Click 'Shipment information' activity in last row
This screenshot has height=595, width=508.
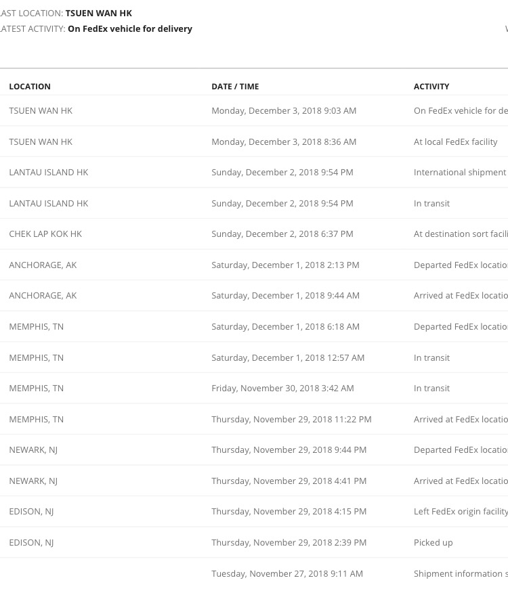[461, 574]
